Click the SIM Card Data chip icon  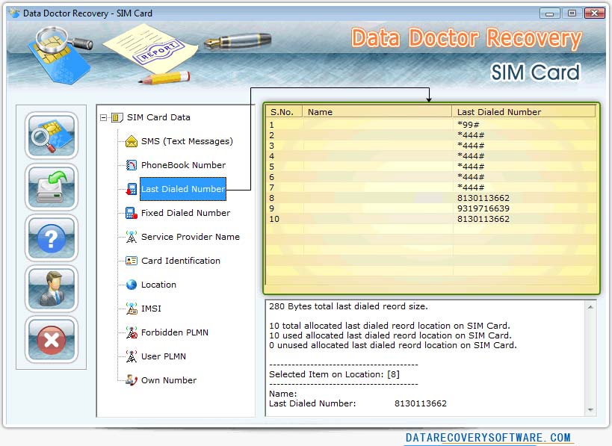[117, 117]
